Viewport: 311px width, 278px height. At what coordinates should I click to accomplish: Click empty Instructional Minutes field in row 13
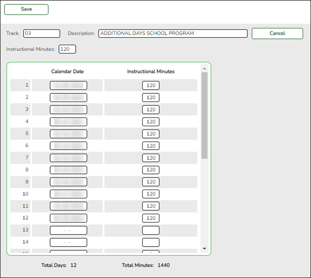click(x=151, y=230)
